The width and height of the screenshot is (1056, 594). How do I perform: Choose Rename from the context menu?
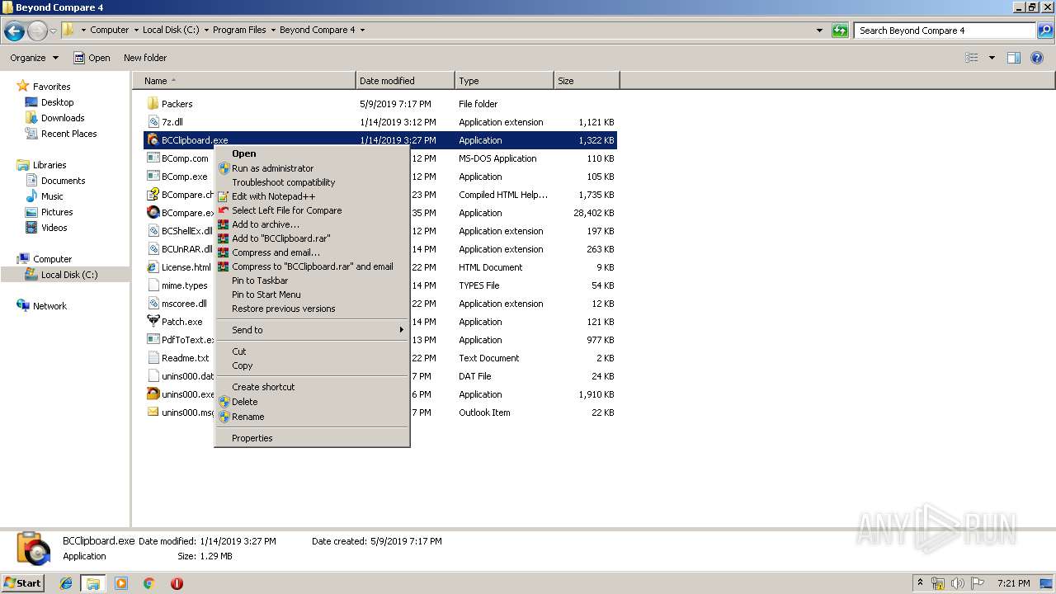(312, 417)
